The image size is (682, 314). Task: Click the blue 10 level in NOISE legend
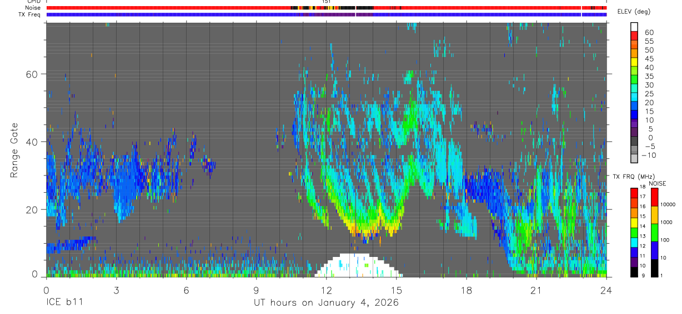(654, 250)
